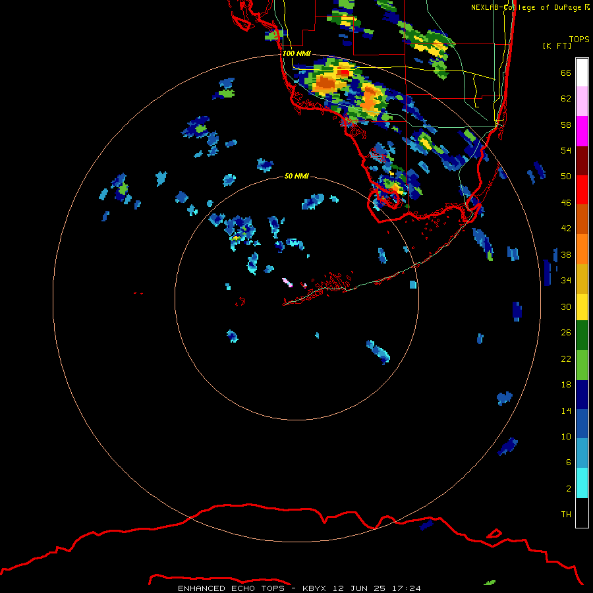Click the 100 NMI range ring label
593x593 pixels.
(296, 53)
